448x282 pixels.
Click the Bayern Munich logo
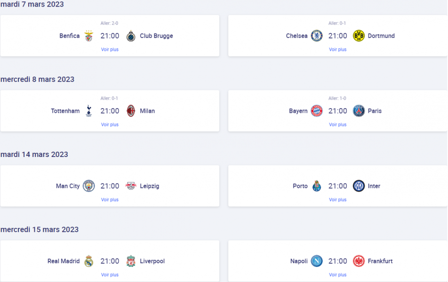(x=317, y=111)
